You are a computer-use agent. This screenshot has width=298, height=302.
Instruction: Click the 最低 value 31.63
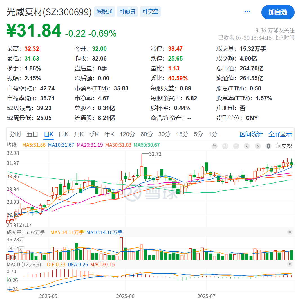coord(32,59)
